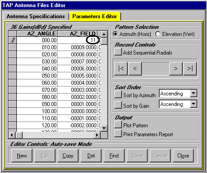The height and width of the screenshot is (173, 207).
Task: Click the AZ_ANGLE cell 000.00
Action: 37,40
